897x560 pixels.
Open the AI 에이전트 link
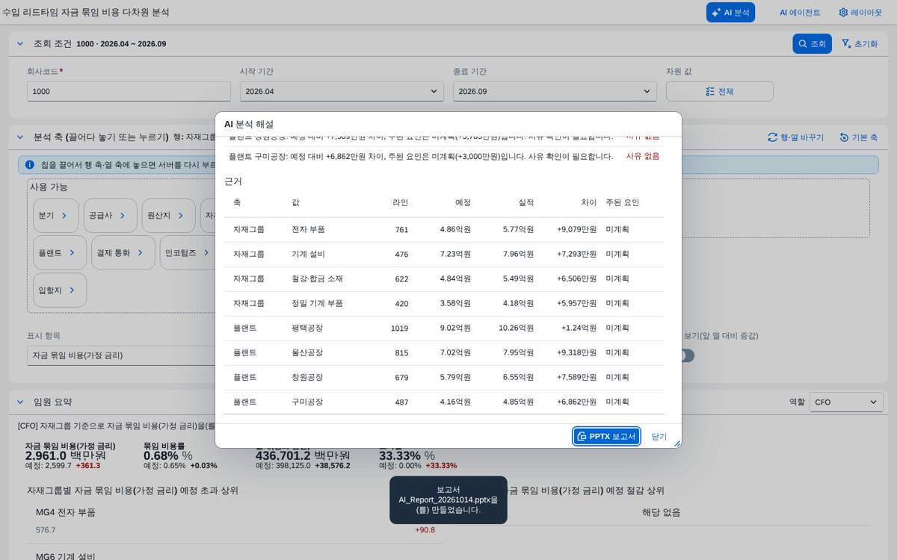pos(800,13)
